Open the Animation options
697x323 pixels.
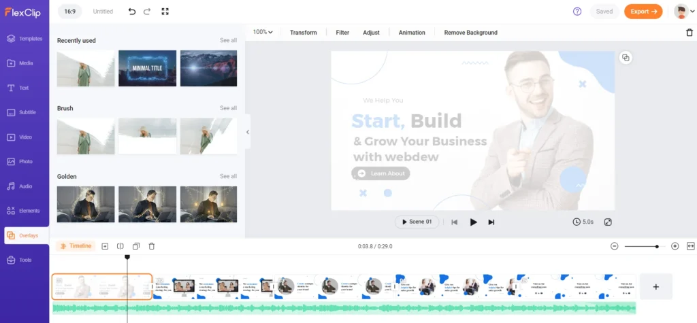coord(412,33)
